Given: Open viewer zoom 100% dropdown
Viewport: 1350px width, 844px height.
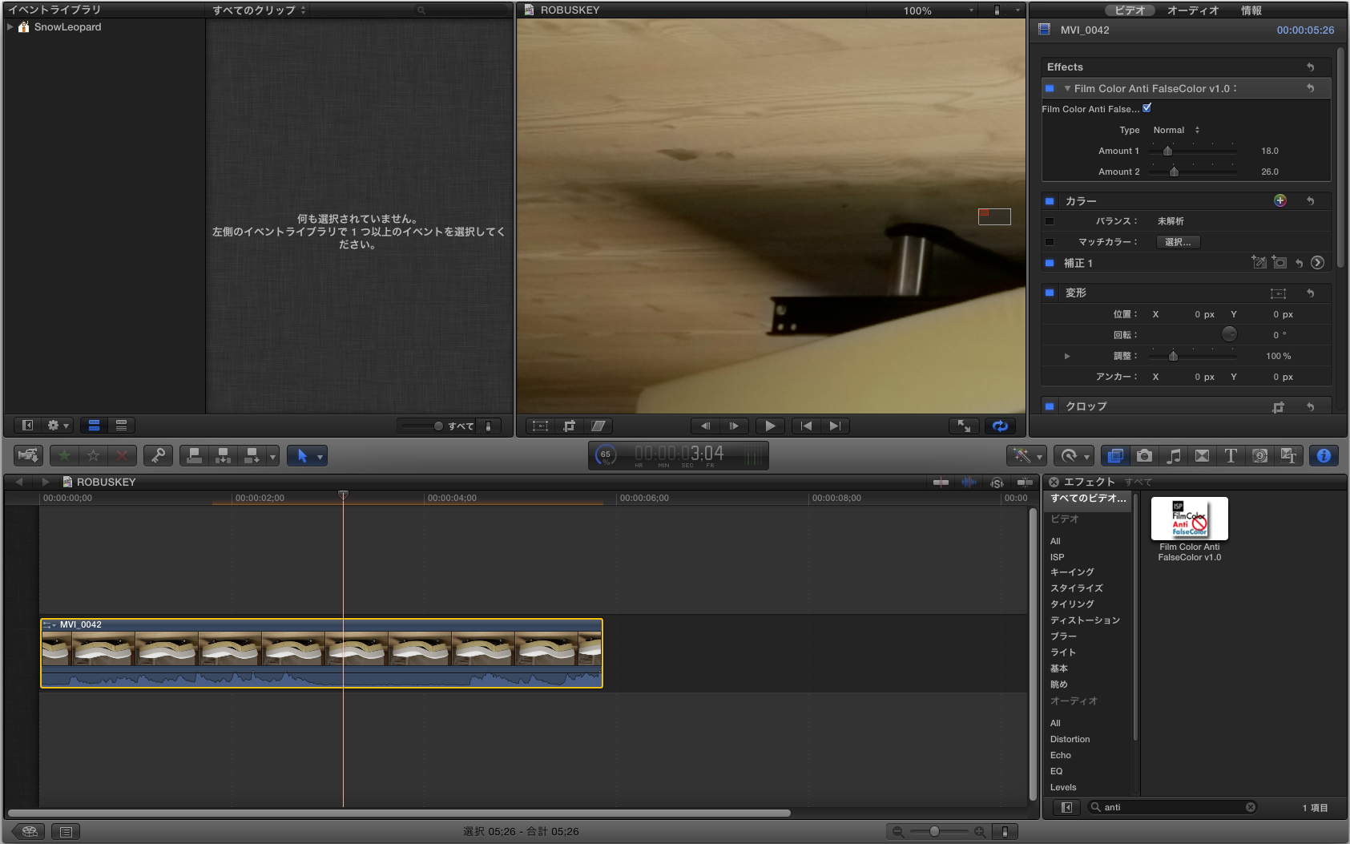Looking at the screenshot, I should click(938, 10).
